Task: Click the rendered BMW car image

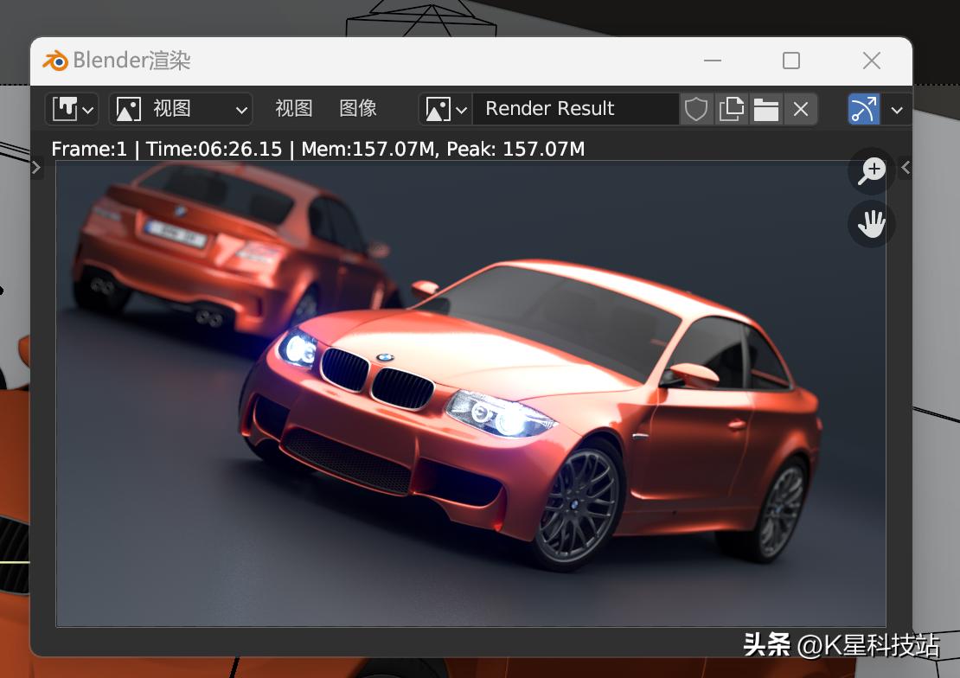Action: pyautogui.click(x=470, y=393)
